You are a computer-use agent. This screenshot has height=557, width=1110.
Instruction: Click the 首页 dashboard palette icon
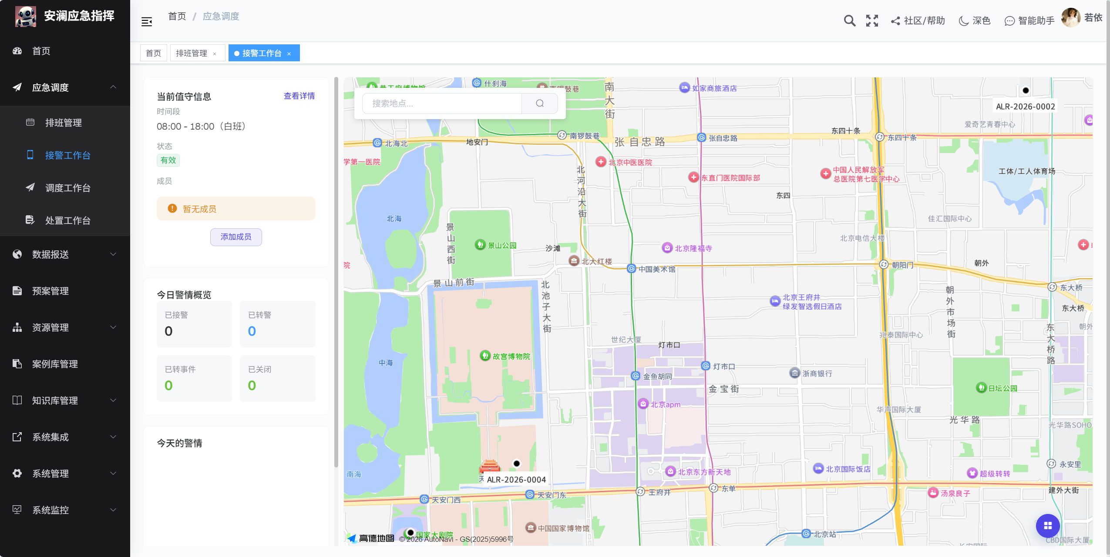[17, 51]
